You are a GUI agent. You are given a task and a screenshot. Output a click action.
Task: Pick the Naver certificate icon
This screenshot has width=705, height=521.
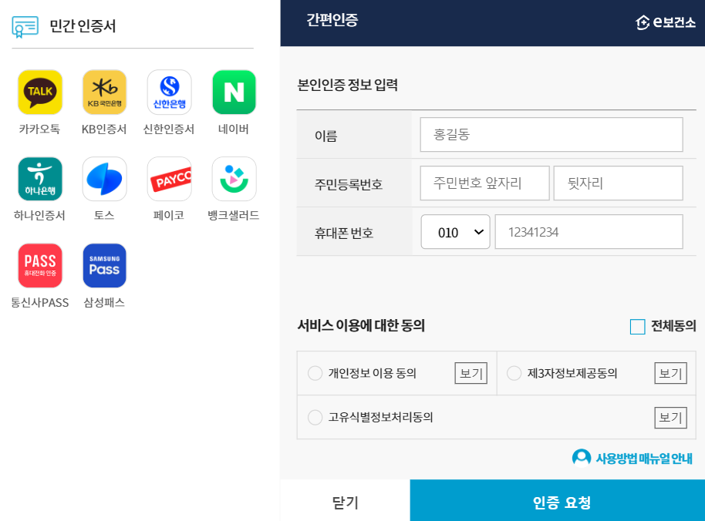pos(234,92)
